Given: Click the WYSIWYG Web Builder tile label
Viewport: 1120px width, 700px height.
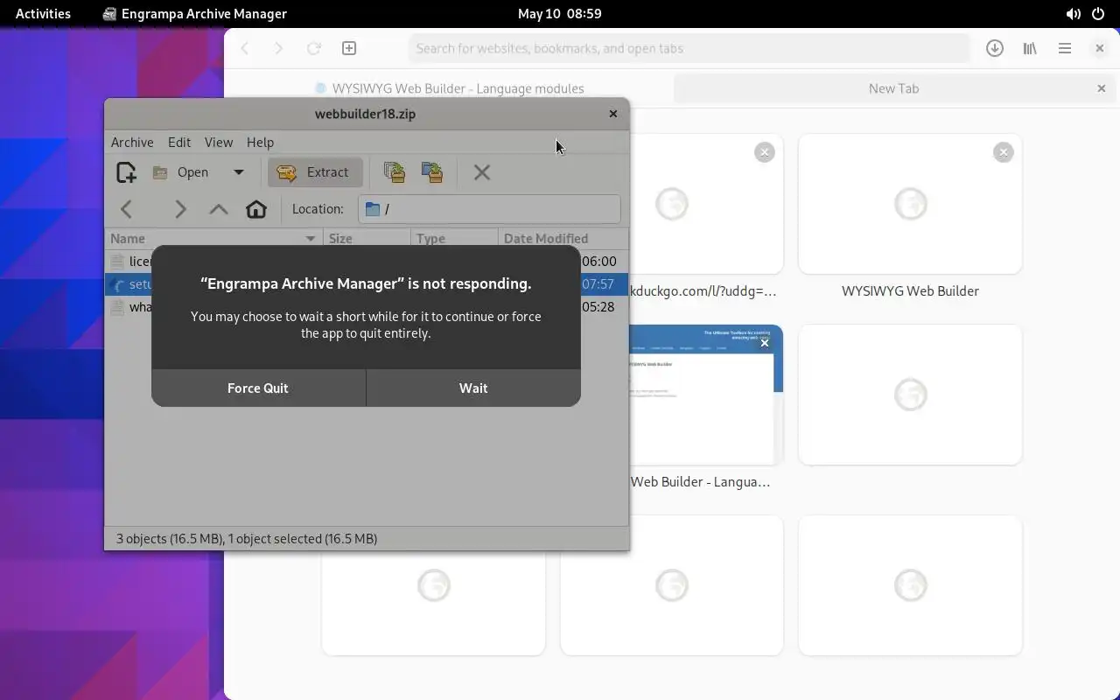Looking at the screenshot, I should click(910, 290).
